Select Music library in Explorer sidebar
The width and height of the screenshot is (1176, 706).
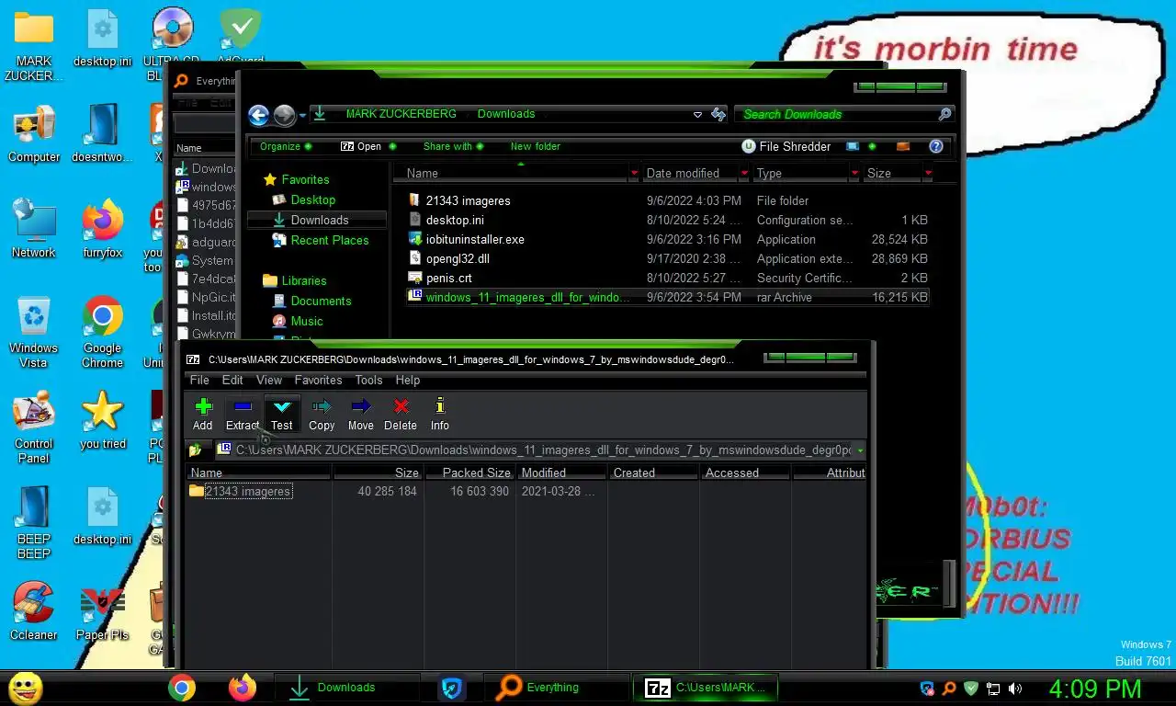pyautogui.click(x=298, y=321)
